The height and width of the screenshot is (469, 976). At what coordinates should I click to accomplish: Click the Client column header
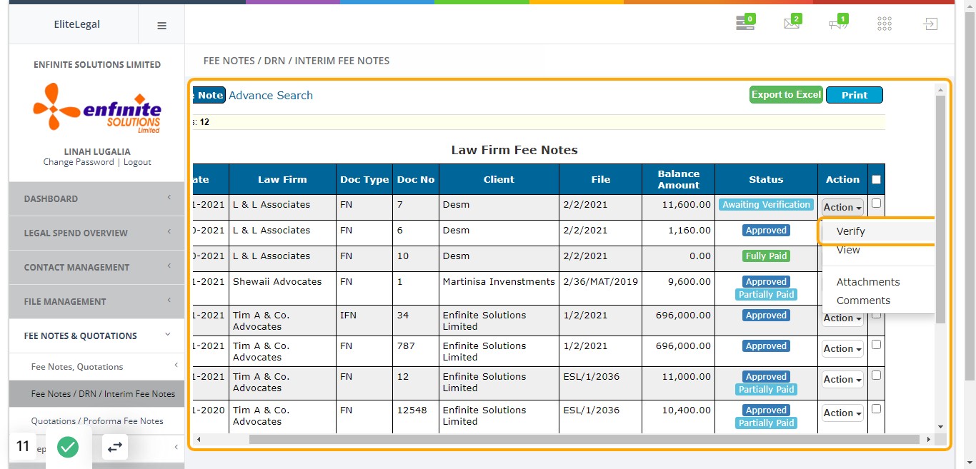[x=499, y=179]
